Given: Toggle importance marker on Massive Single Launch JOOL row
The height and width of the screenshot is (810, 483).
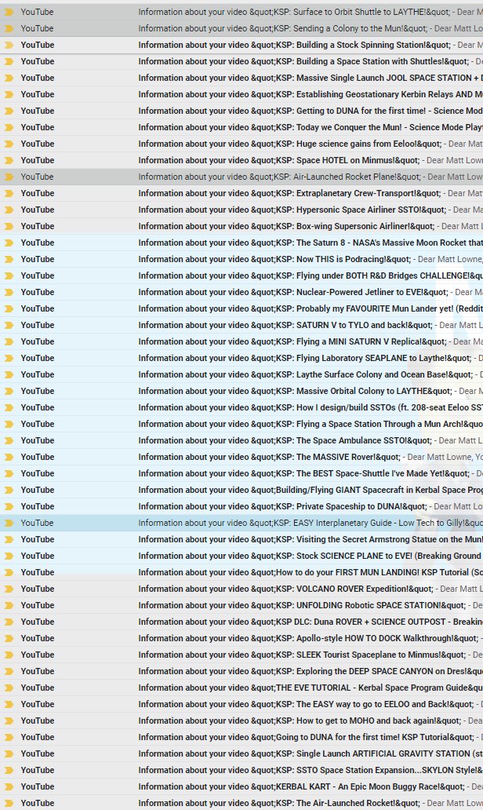Looking at the screenshot, I should tap(9, 78).
